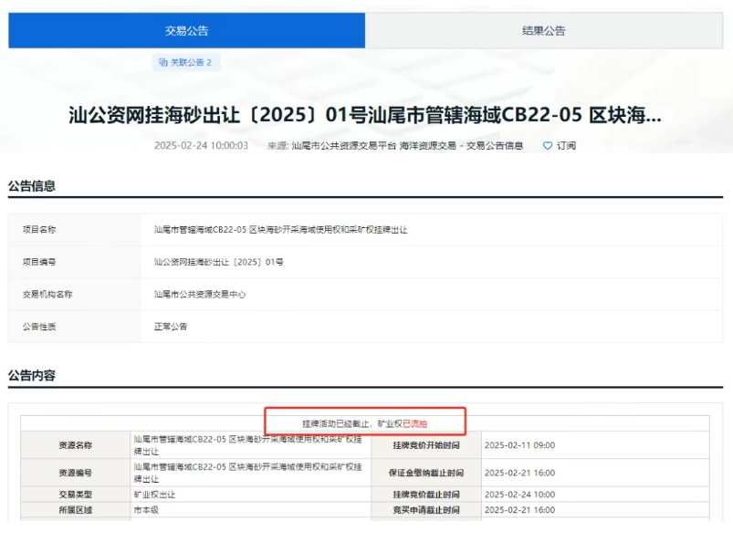
Task: Subscribe using the 订阅 text link
Action: point(567,146)
